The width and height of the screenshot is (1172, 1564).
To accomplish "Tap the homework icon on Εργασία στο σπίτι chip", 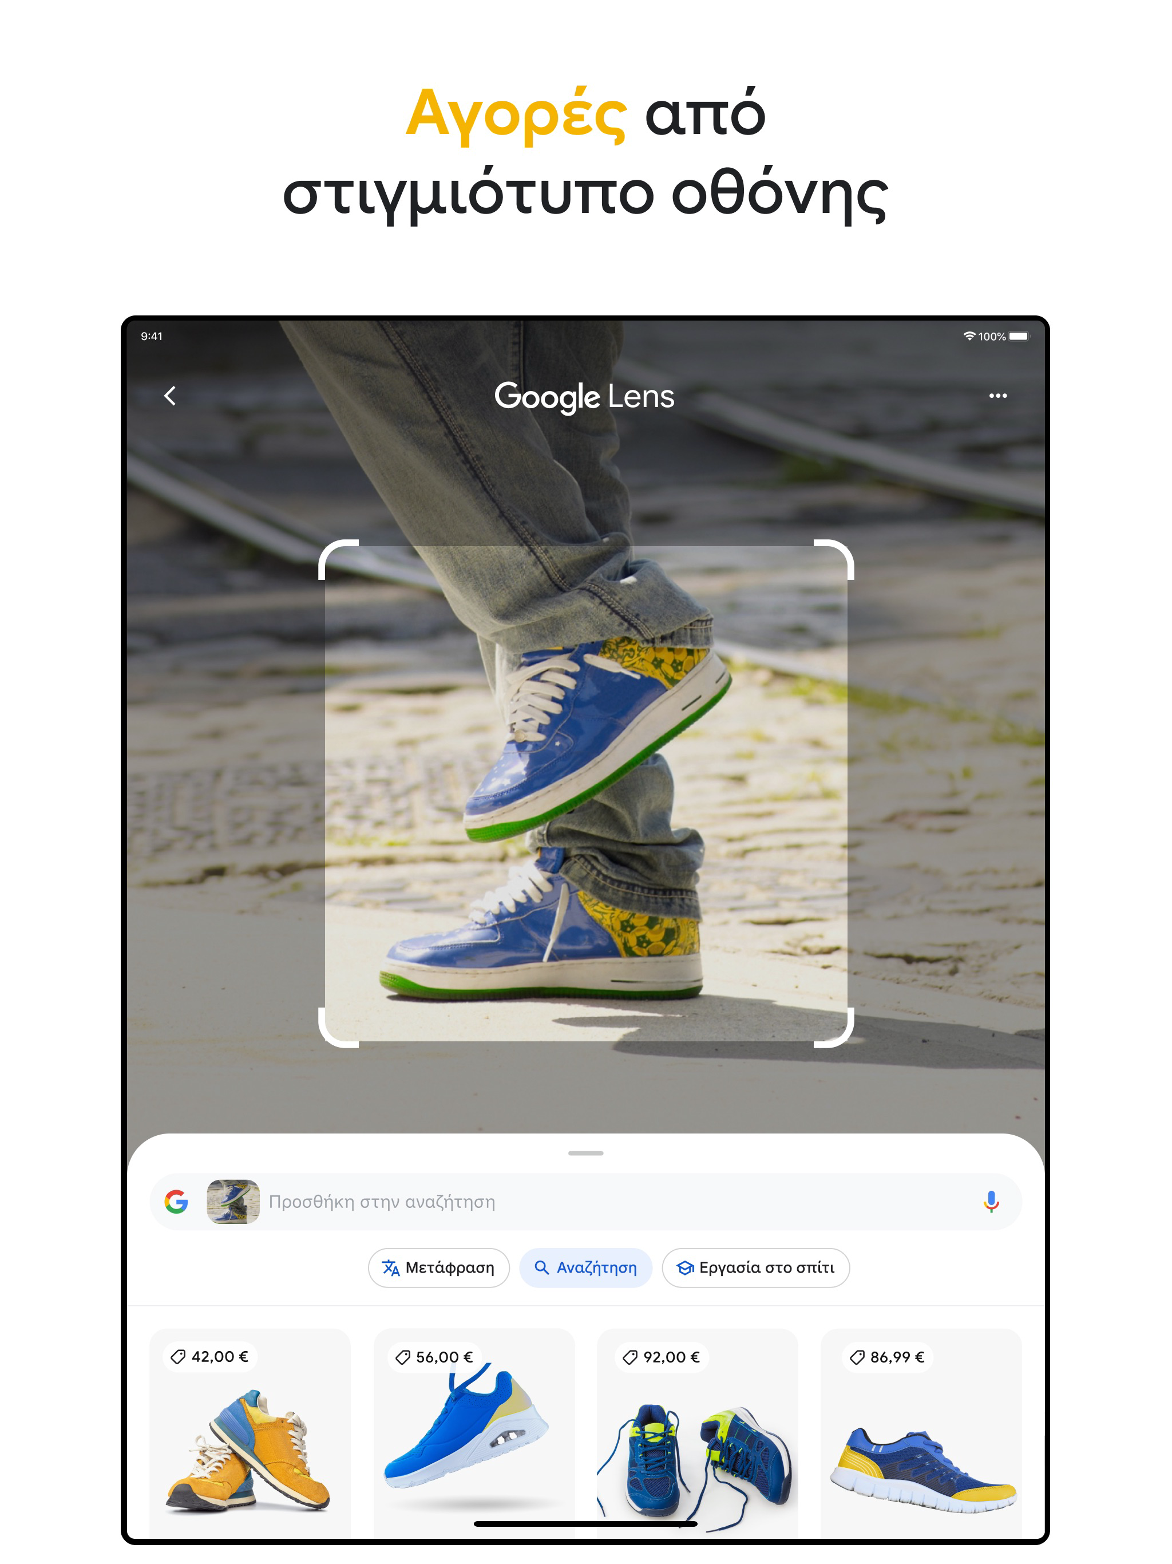I will (x=685, y=1268).
